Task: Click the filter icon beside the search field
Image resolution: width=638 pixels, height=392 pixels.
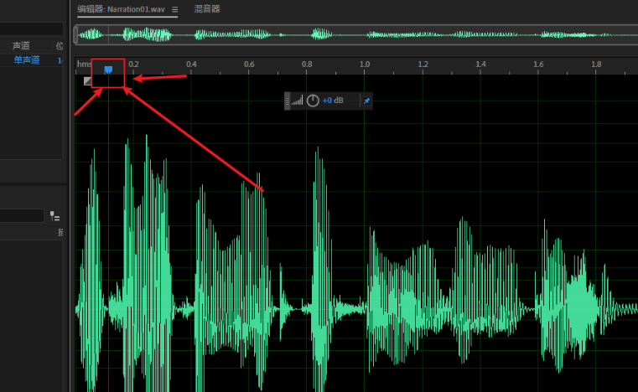Action: (x=55, y=216)
